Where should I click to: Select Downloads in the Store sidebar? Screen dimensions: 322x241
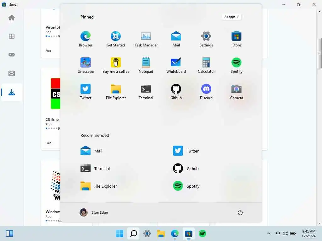point(12,92)
